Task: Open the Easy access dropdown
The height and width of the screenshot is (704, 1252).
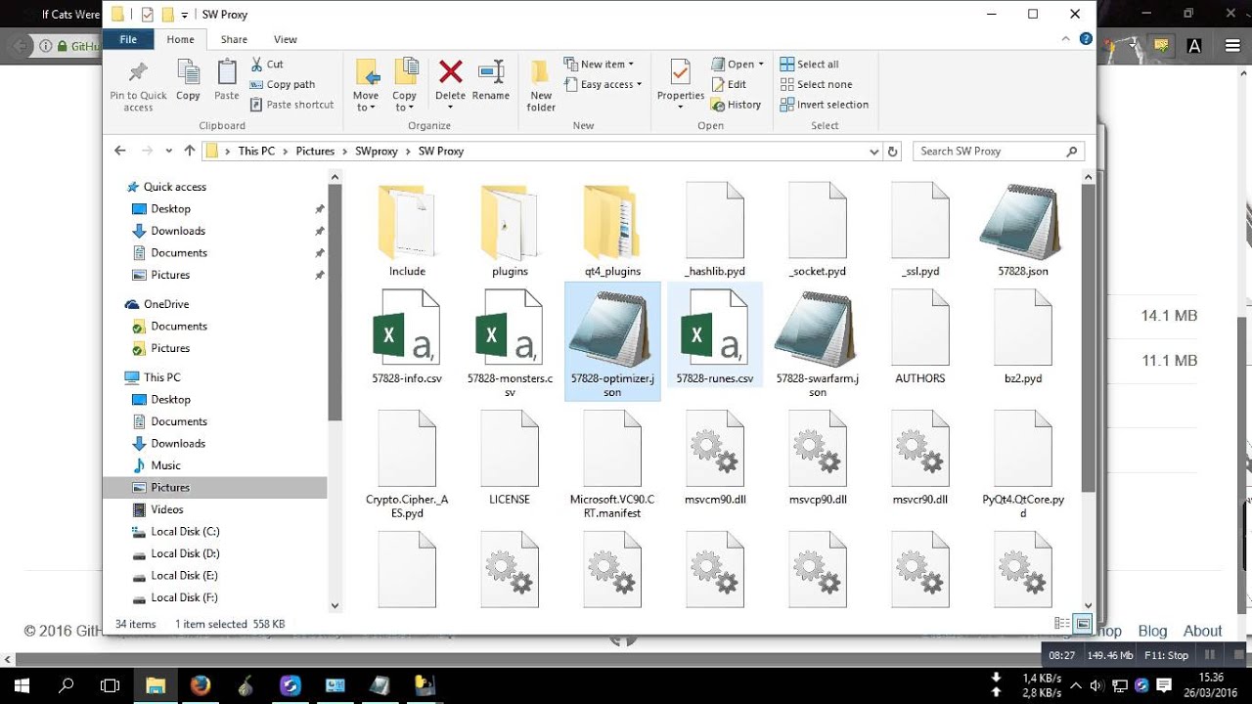Action: coord(603,84)
